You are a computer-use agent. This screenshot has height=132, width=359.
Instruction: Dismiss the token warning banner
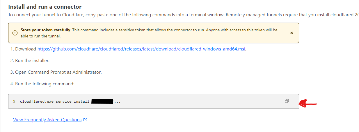point(292,33)
